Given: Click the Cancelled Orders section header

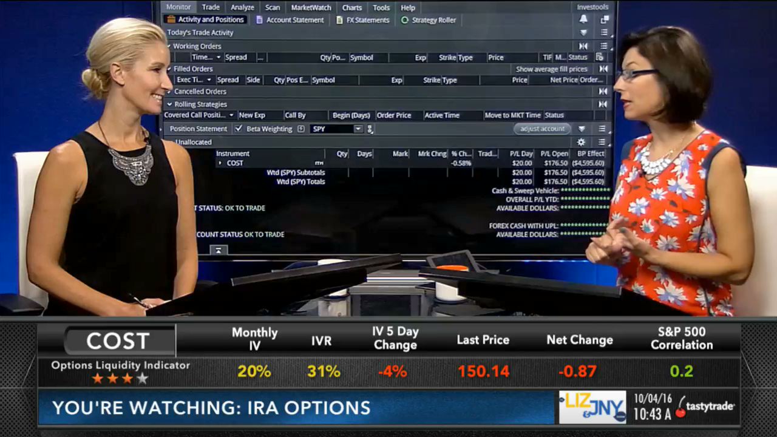Looking at the screenshot, I should pyautogui.click(x=200, y=92).
